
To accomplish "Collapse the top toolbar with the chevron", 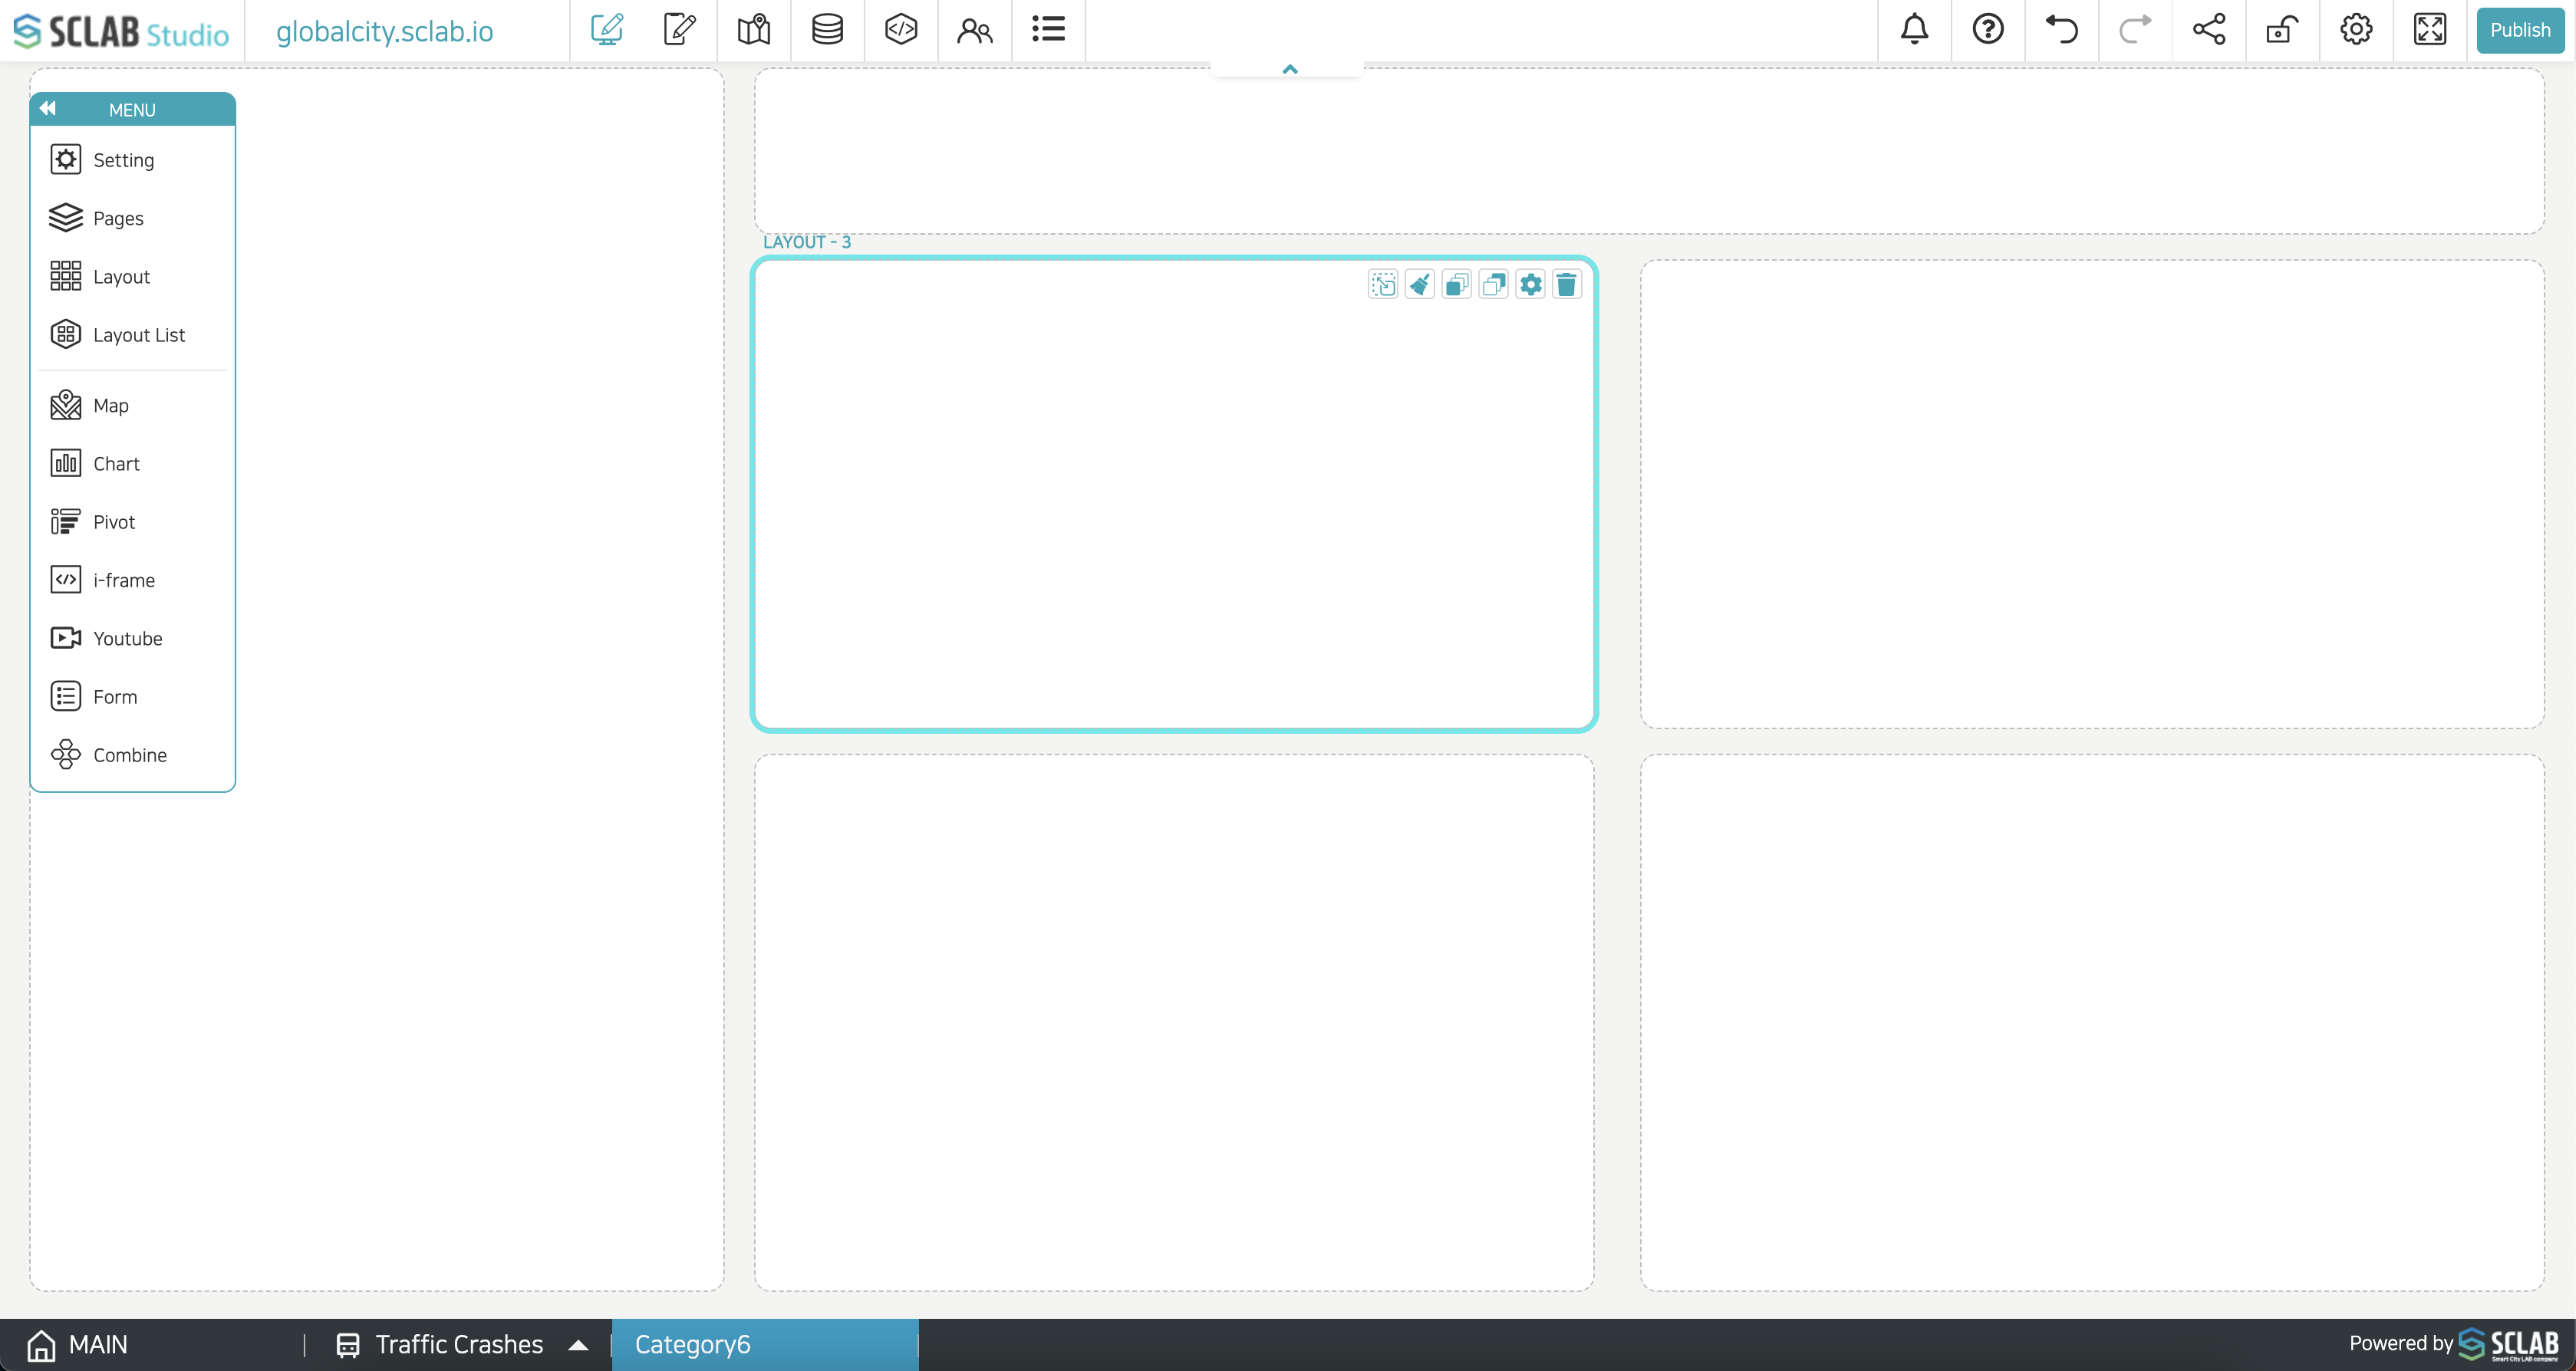I will 1290,69.
